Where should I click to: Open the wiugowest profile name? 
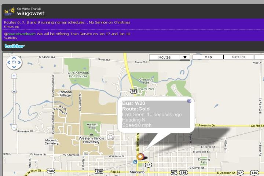[31, 13]
